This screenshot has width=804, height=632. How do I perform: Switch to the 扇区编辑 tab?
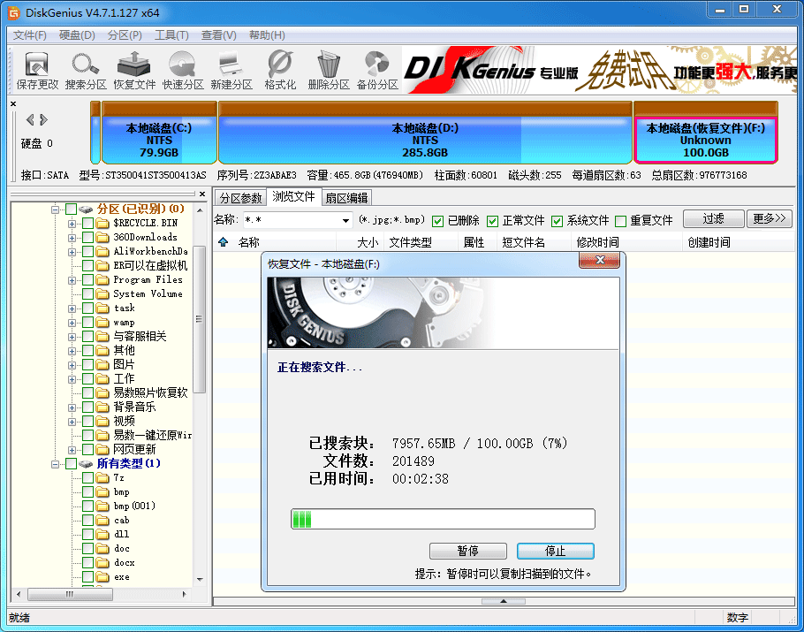point(346,197)
